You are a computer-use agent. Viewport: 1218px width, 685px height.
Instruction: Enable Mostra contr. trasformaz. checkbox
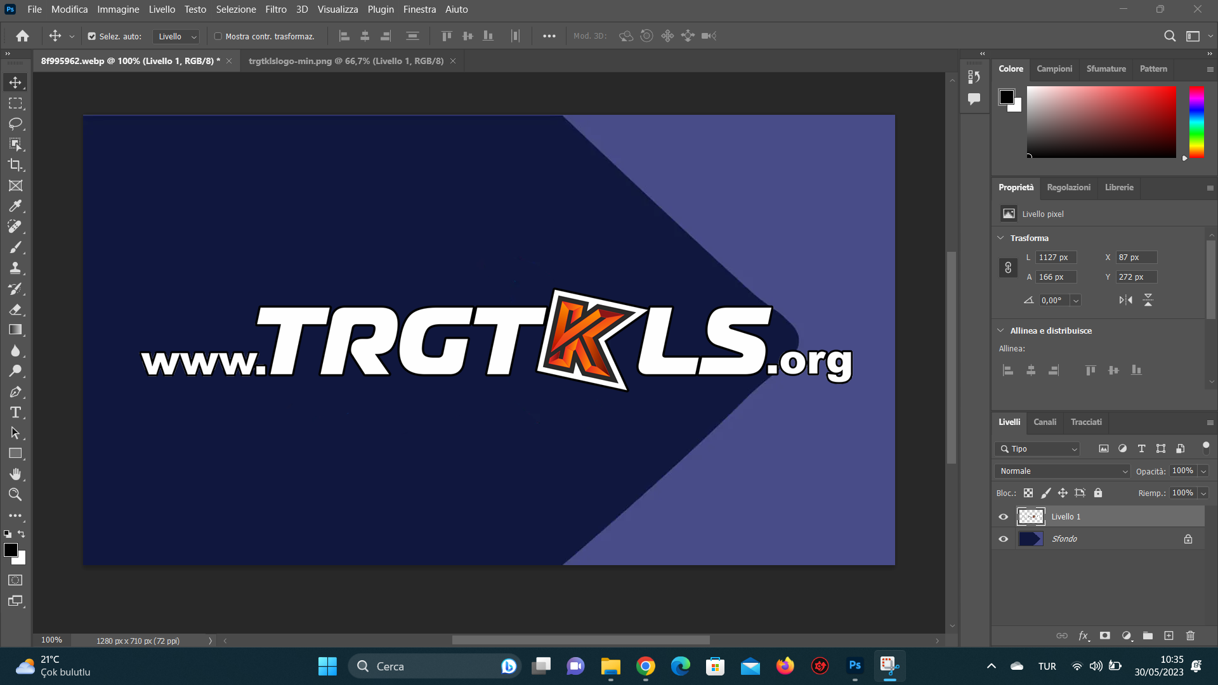(x=217, y=36)
